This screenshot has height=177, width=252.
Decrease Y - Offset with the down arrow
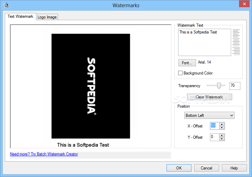click(x=222, y=139)
